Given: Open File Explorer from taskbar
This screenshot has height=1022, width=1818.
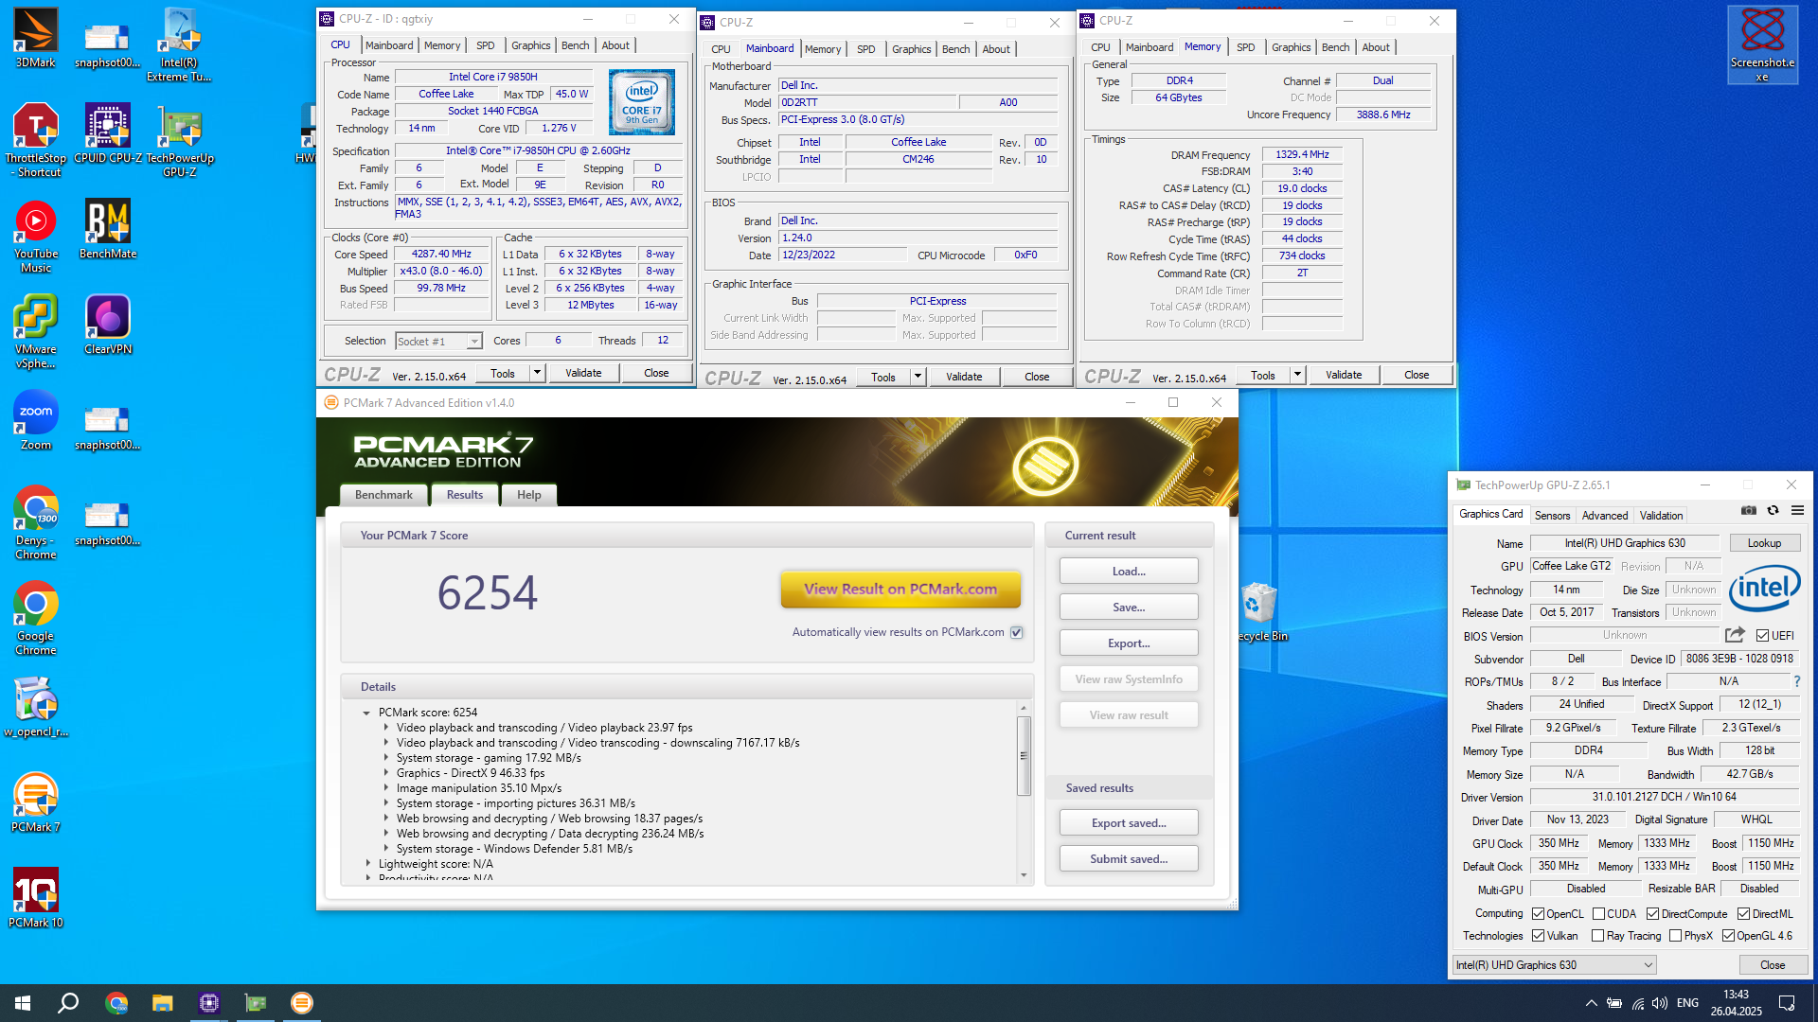Looking at the screenshot, I should 163,1003.
